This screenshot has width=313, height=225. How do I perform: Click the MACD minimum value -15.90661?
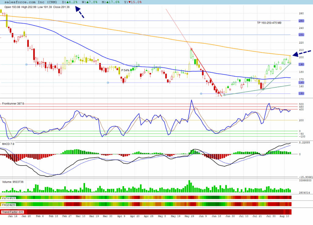[x=306, y=177]
